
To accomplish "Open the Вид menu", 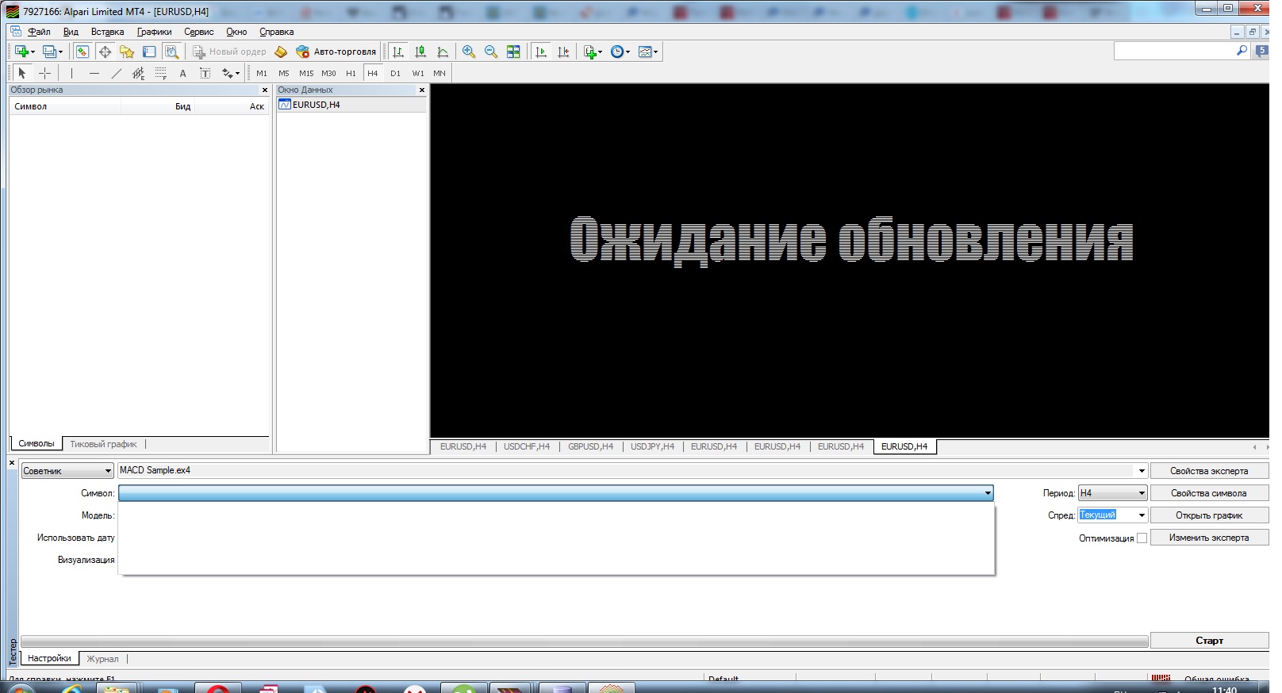I will pos(71,32).
